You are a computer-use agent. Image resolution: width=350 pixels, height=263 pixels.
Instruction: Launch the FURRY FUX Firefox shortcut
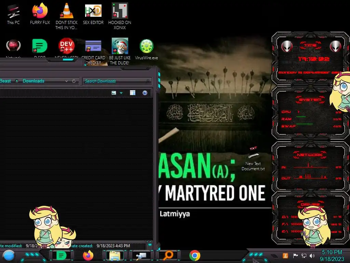point(40,14)
